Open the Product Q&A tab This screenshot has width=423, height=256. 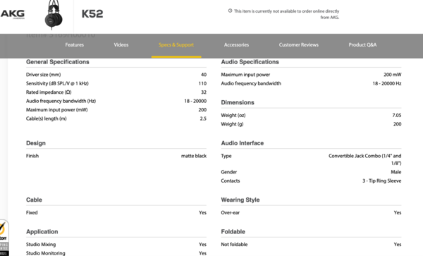click(x=362, y=44)
